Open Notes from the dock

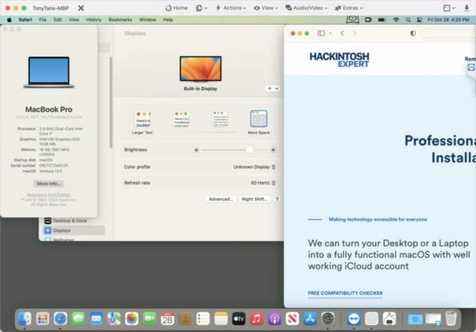pyautogui.click(x=221, y=319)
